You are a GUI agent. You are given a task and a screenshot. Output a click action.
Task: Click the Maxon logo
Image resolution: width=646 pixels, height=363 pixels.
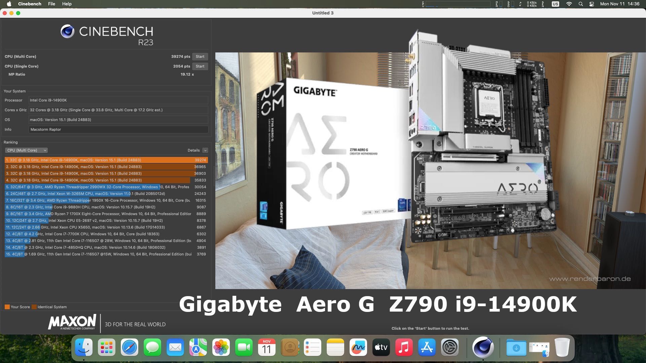(x=72, y=322)
